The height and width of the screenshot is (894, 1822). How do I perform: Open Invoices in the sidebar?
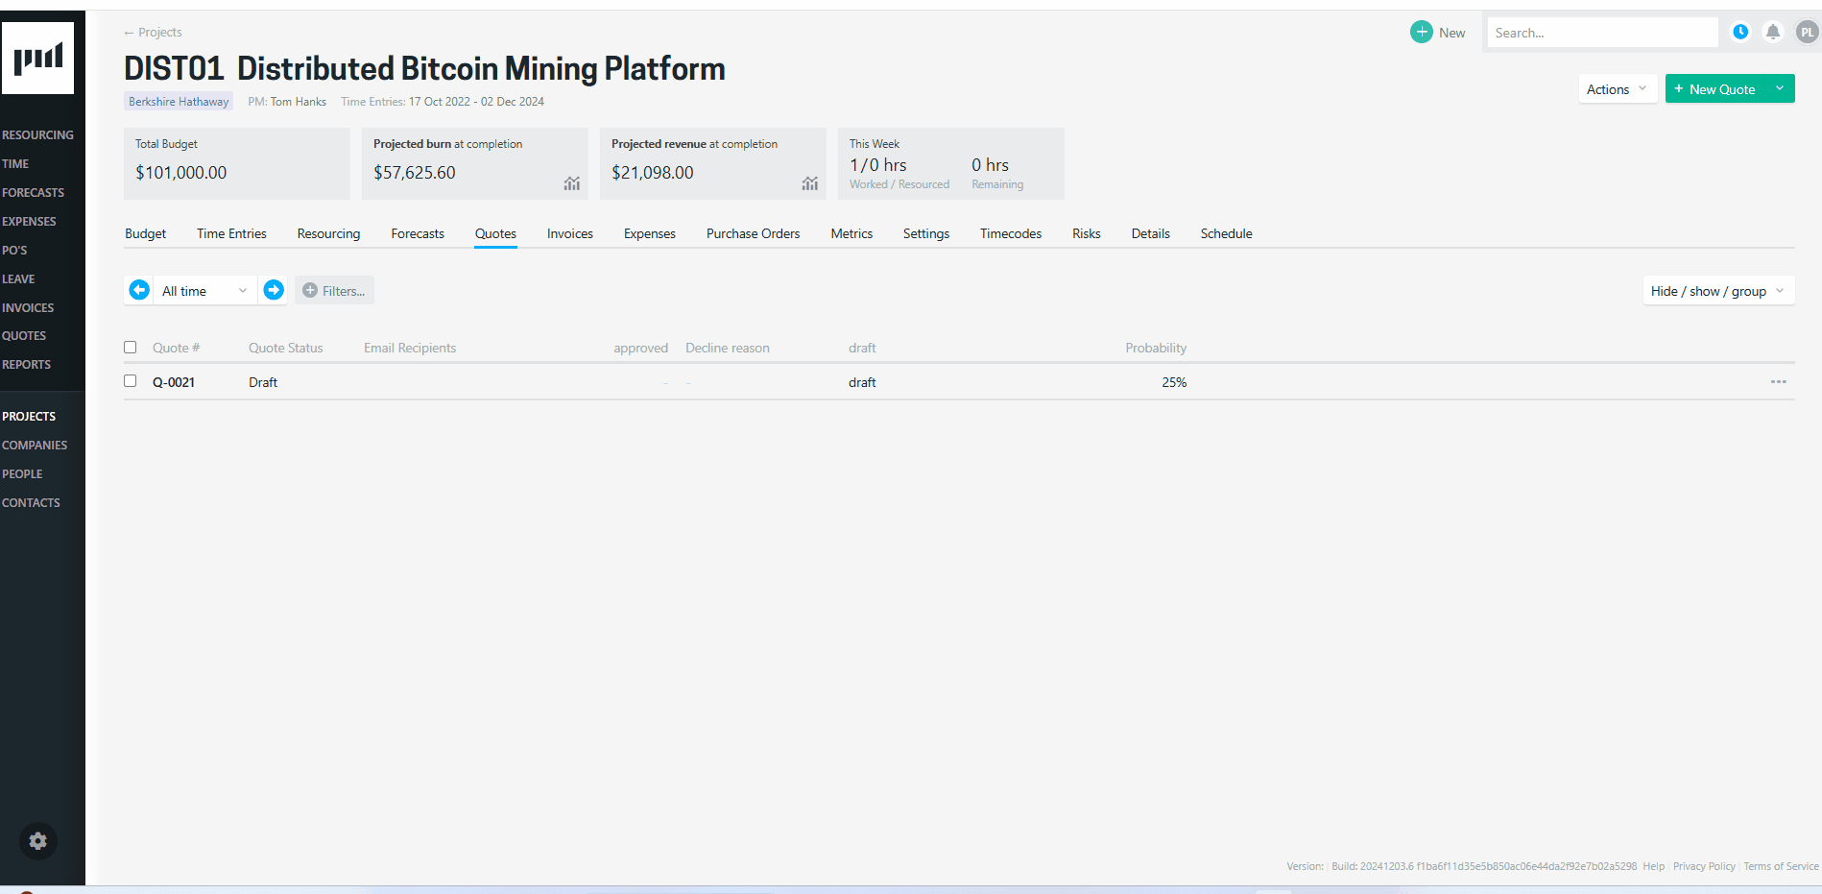tap(28, 308)
